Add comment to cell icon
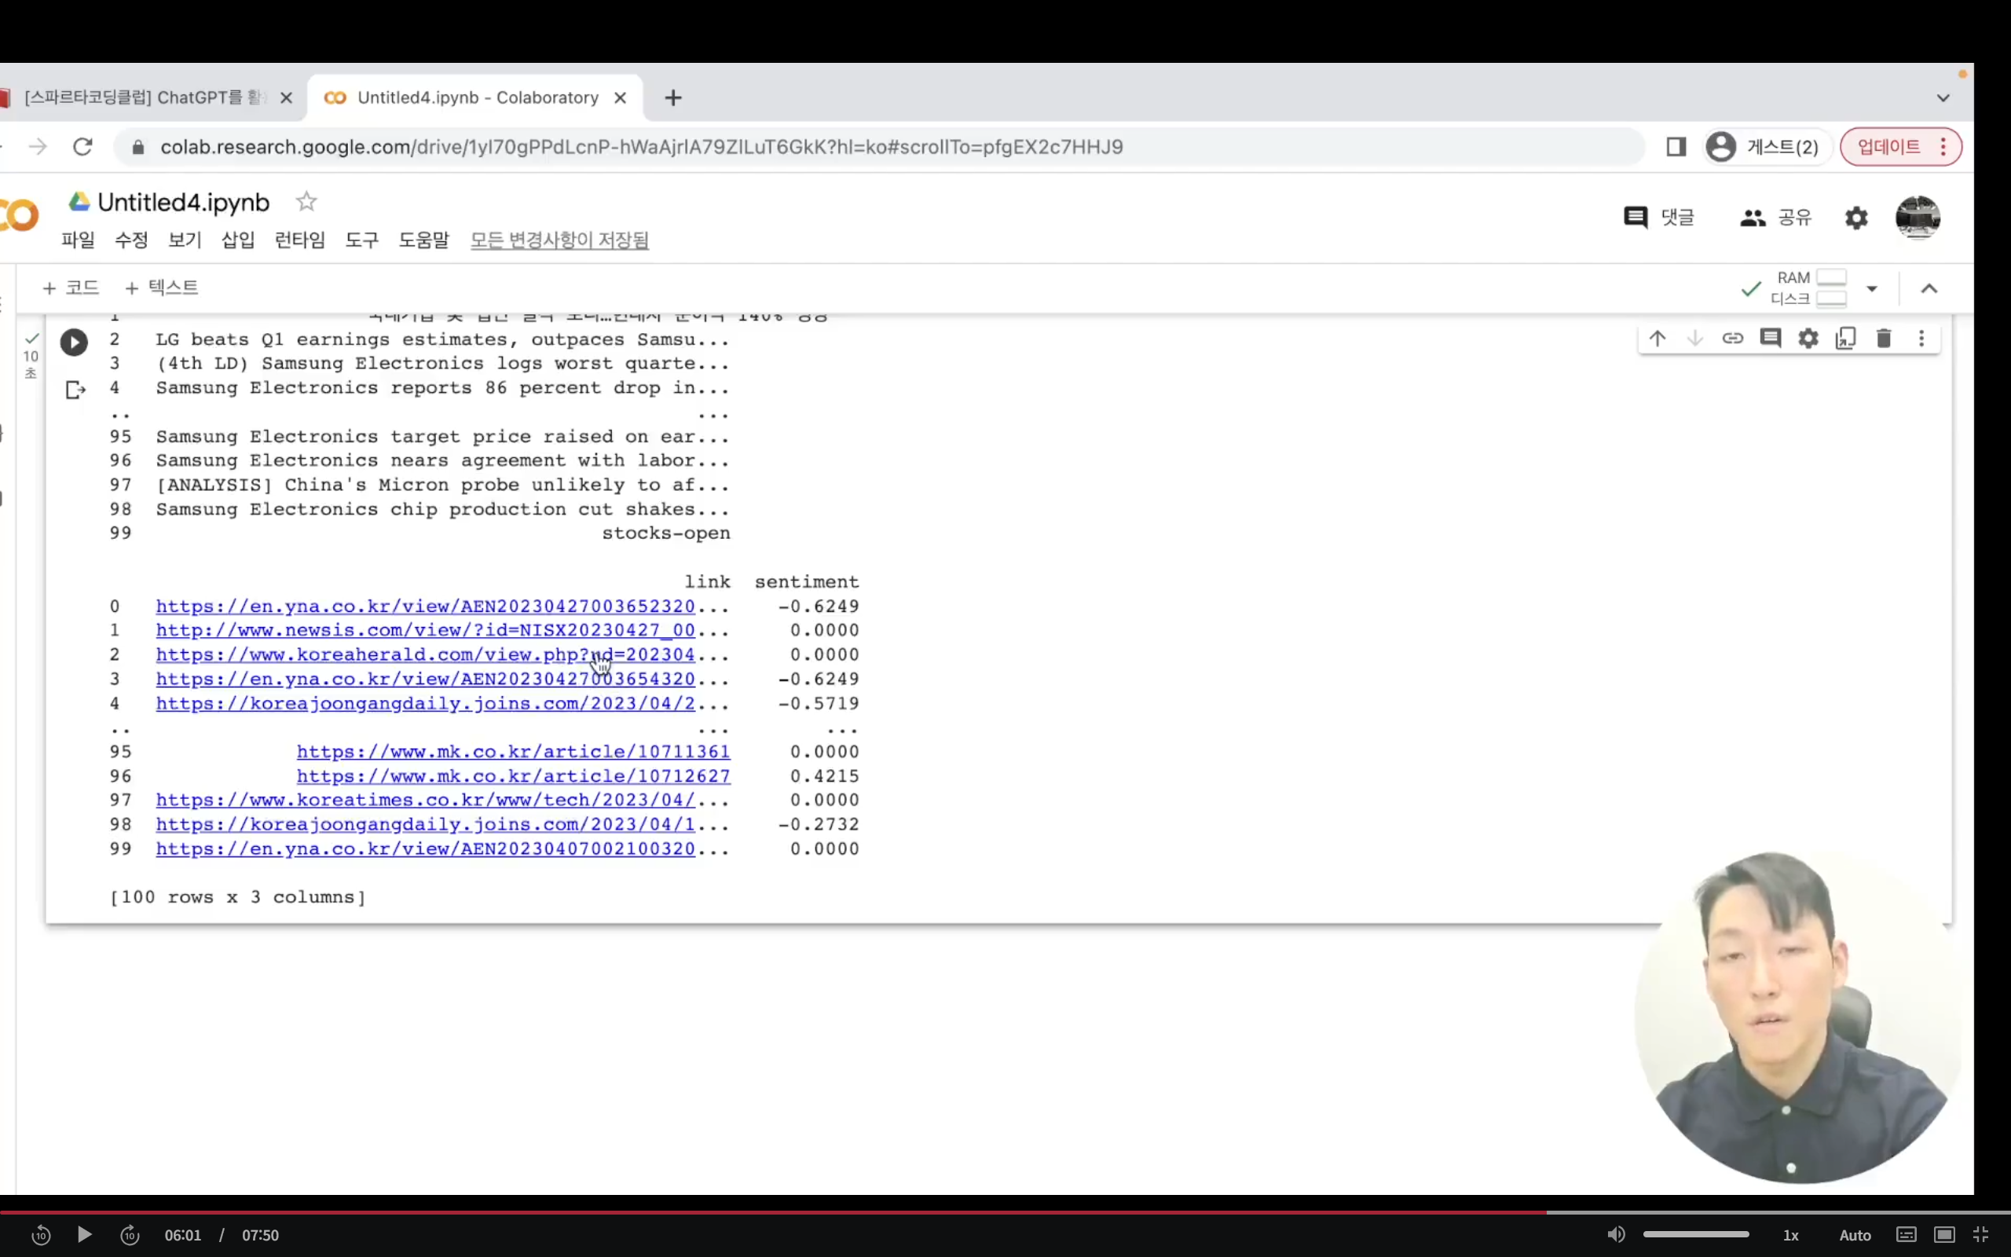 pos(1770,339)
